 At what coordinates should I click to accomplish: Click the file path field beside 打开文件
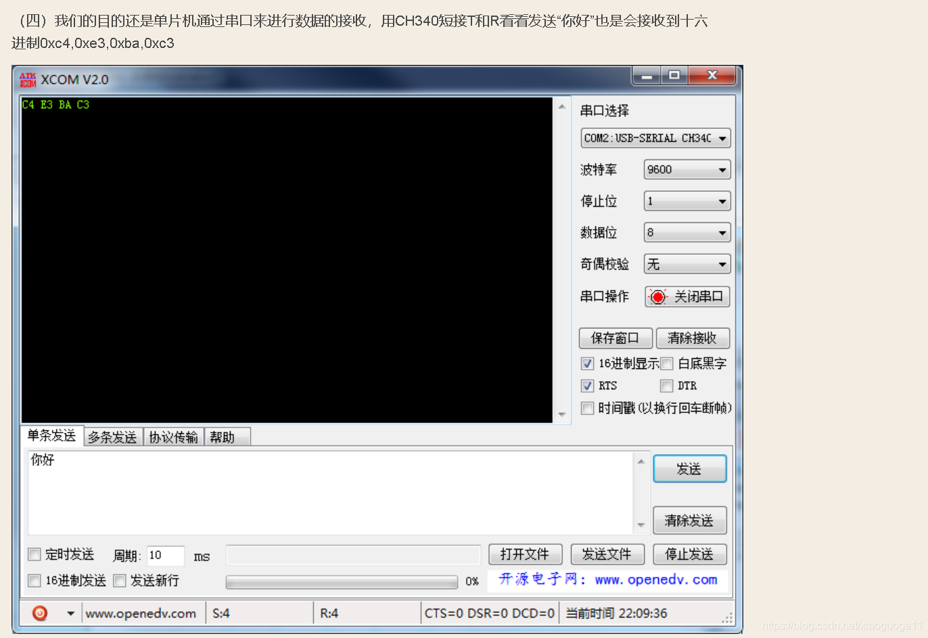click(353, 554)
